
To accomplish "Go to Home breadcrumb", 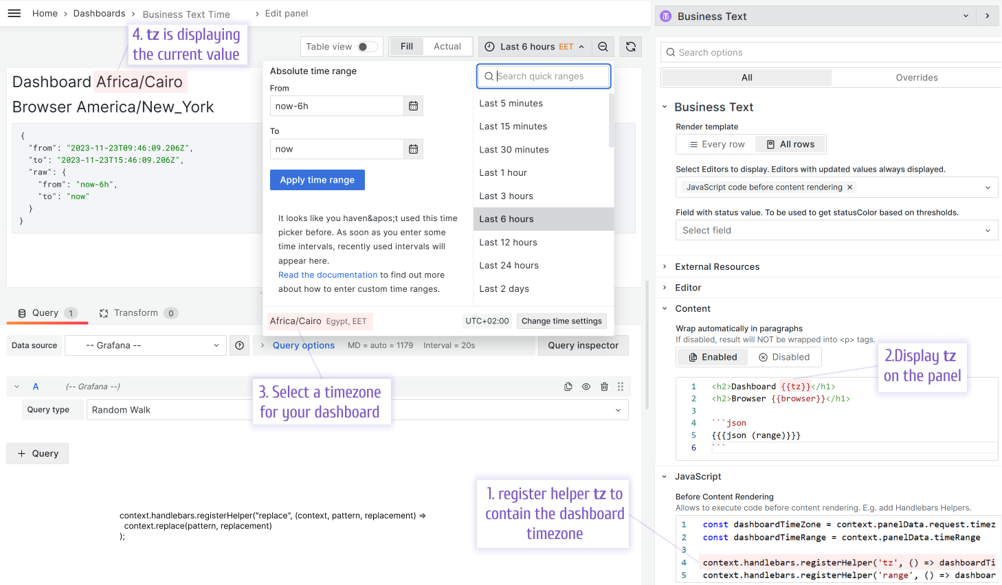I will point(45,13).
